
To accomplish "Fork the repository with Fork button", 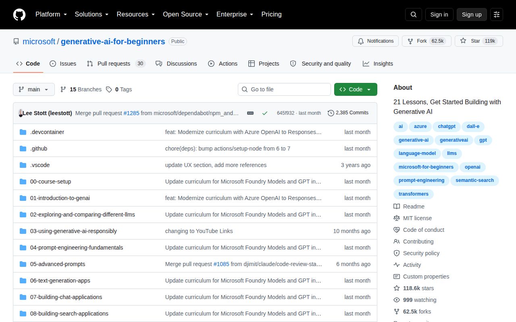I will point(427,41).
